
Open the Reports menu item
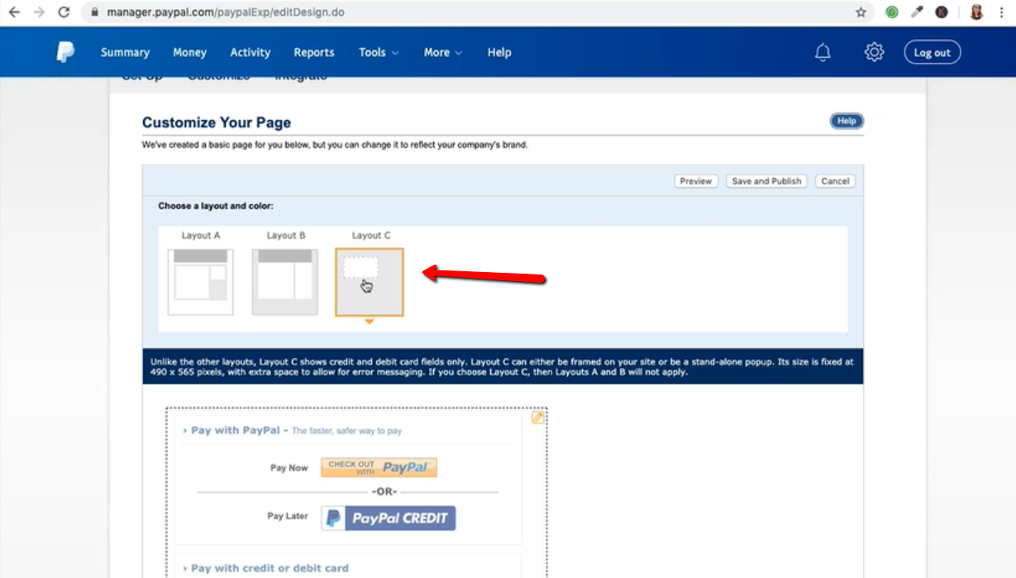[314, 52]
